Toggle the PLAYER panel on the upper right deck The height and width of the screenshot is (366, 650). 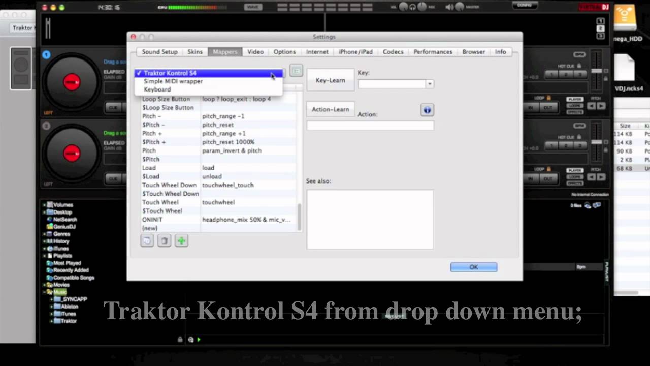click(575, 100)
